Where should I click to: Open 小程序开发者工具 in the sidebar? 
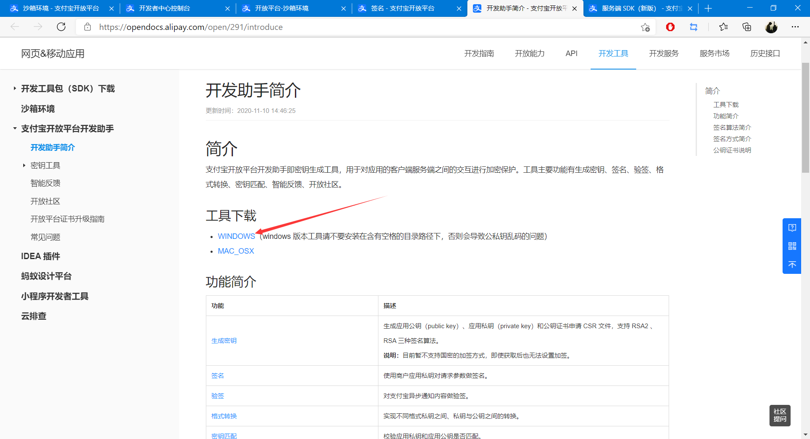pyautogui.click(x=55, y=296)
